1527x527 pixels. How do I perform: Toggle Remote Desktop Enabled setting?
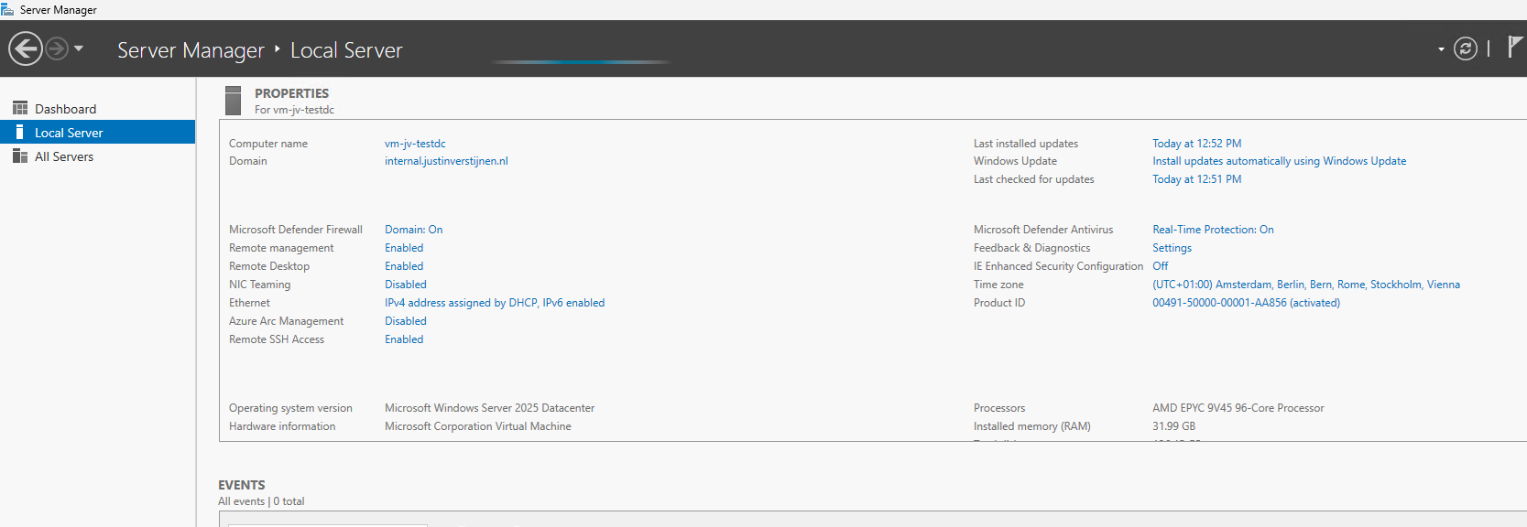tap(404, 266)
